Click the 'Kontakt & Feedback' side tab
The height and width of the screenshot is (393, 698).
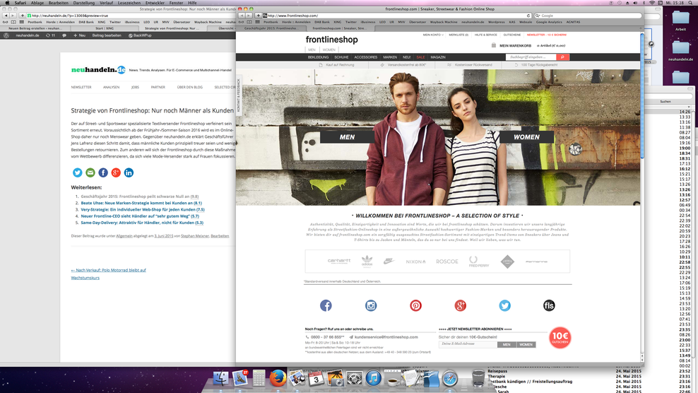(239, 95)
